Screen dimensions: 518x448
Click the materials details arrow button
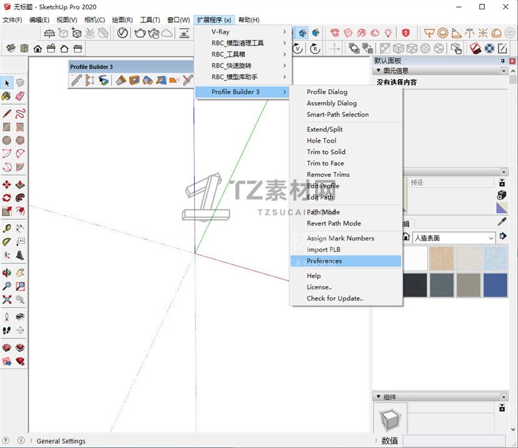pyautogui.click(x=503, y=236)
